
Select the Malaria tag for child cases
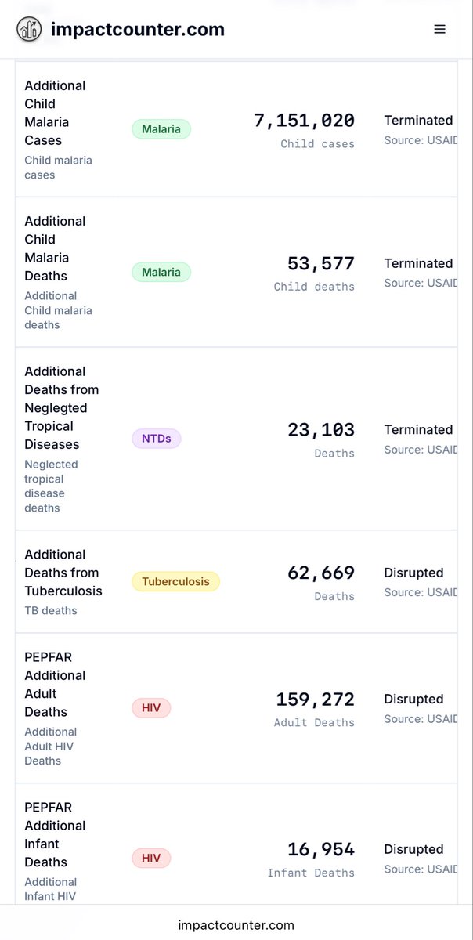coord(161,129)
